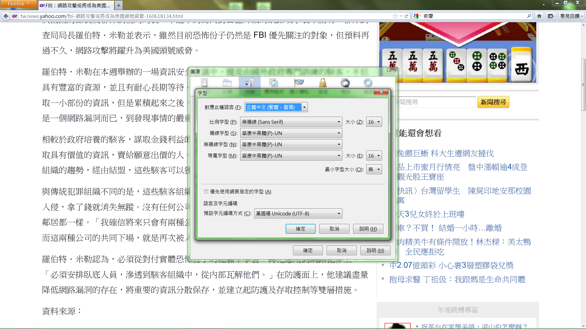
Task: Open the Firefox application menu
Action: click(18, 4)
